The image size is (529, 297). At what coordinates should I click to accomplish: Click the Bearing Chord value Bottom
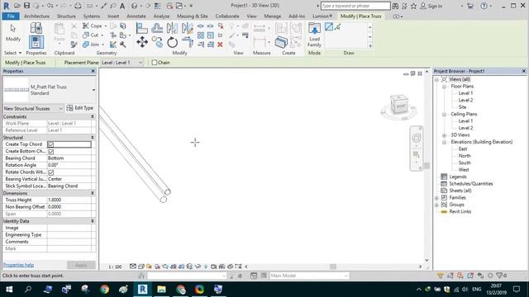69,158
